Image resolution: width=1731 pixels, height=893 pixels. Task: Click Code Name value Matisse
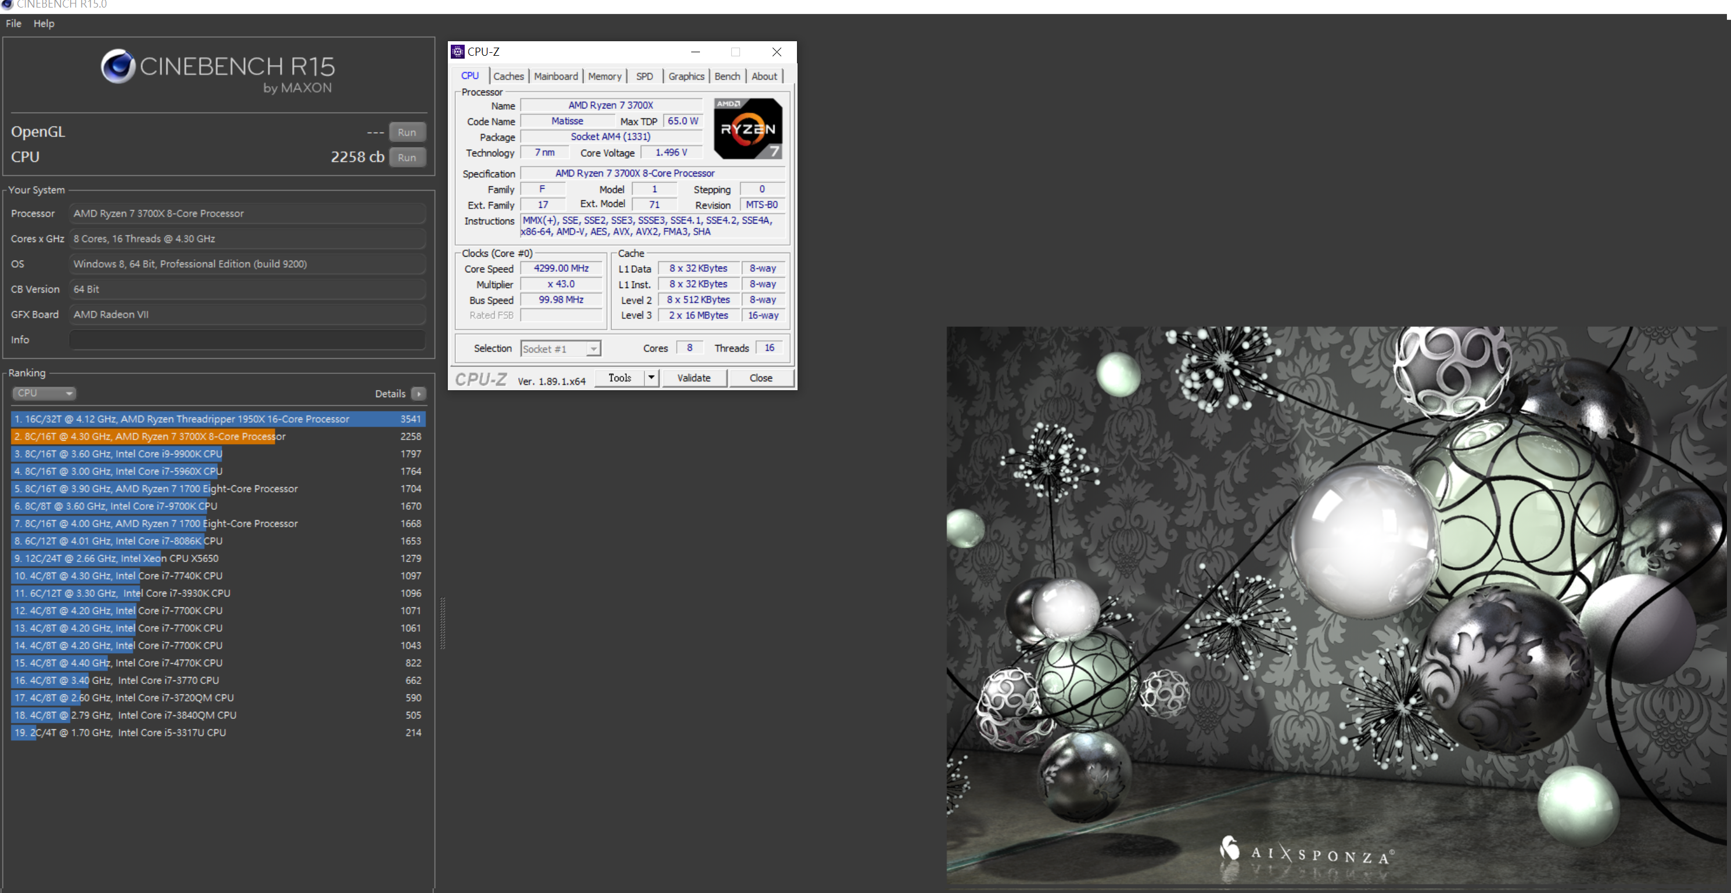[x=567, y=121]
